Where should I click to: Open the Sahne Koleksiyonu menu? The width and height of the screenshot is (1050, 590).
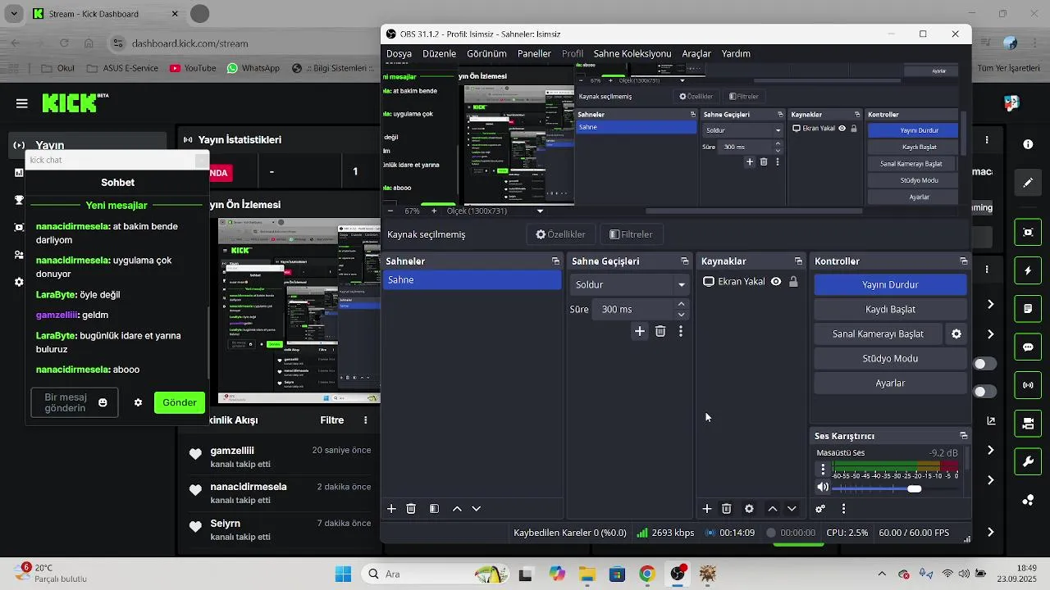632,53
